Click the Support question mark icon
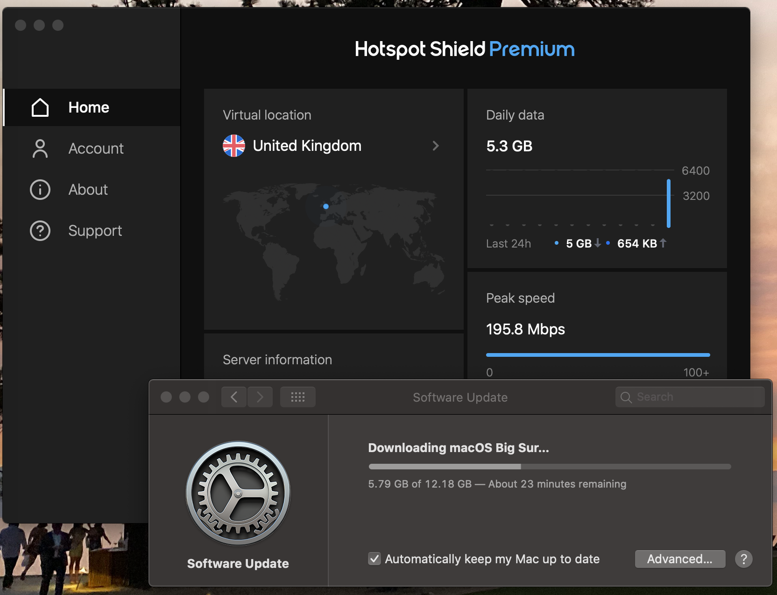This screenshot has height=595, width=777. [x=40, y=231]
